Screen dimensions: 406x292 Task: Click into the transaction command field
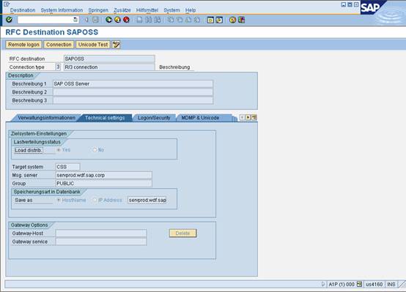(45, 20)
